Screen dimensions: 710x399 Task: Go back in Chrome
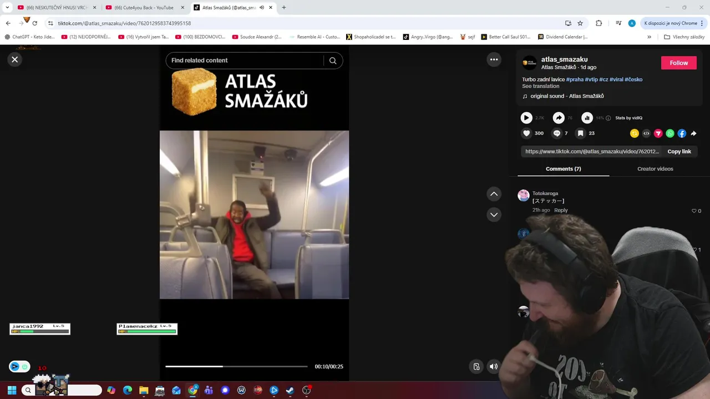click(x=8, y=23)
